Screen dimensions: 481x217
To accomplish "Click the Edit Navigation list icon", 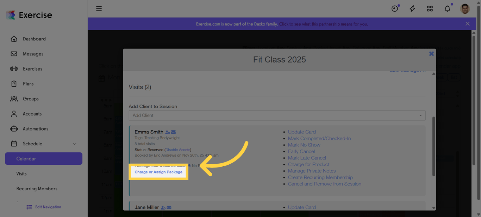I will (29, 207).
